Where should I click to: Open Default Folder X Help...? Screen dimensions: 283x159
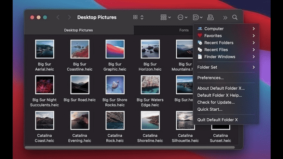pyautogui.click(x=226, y=95)
